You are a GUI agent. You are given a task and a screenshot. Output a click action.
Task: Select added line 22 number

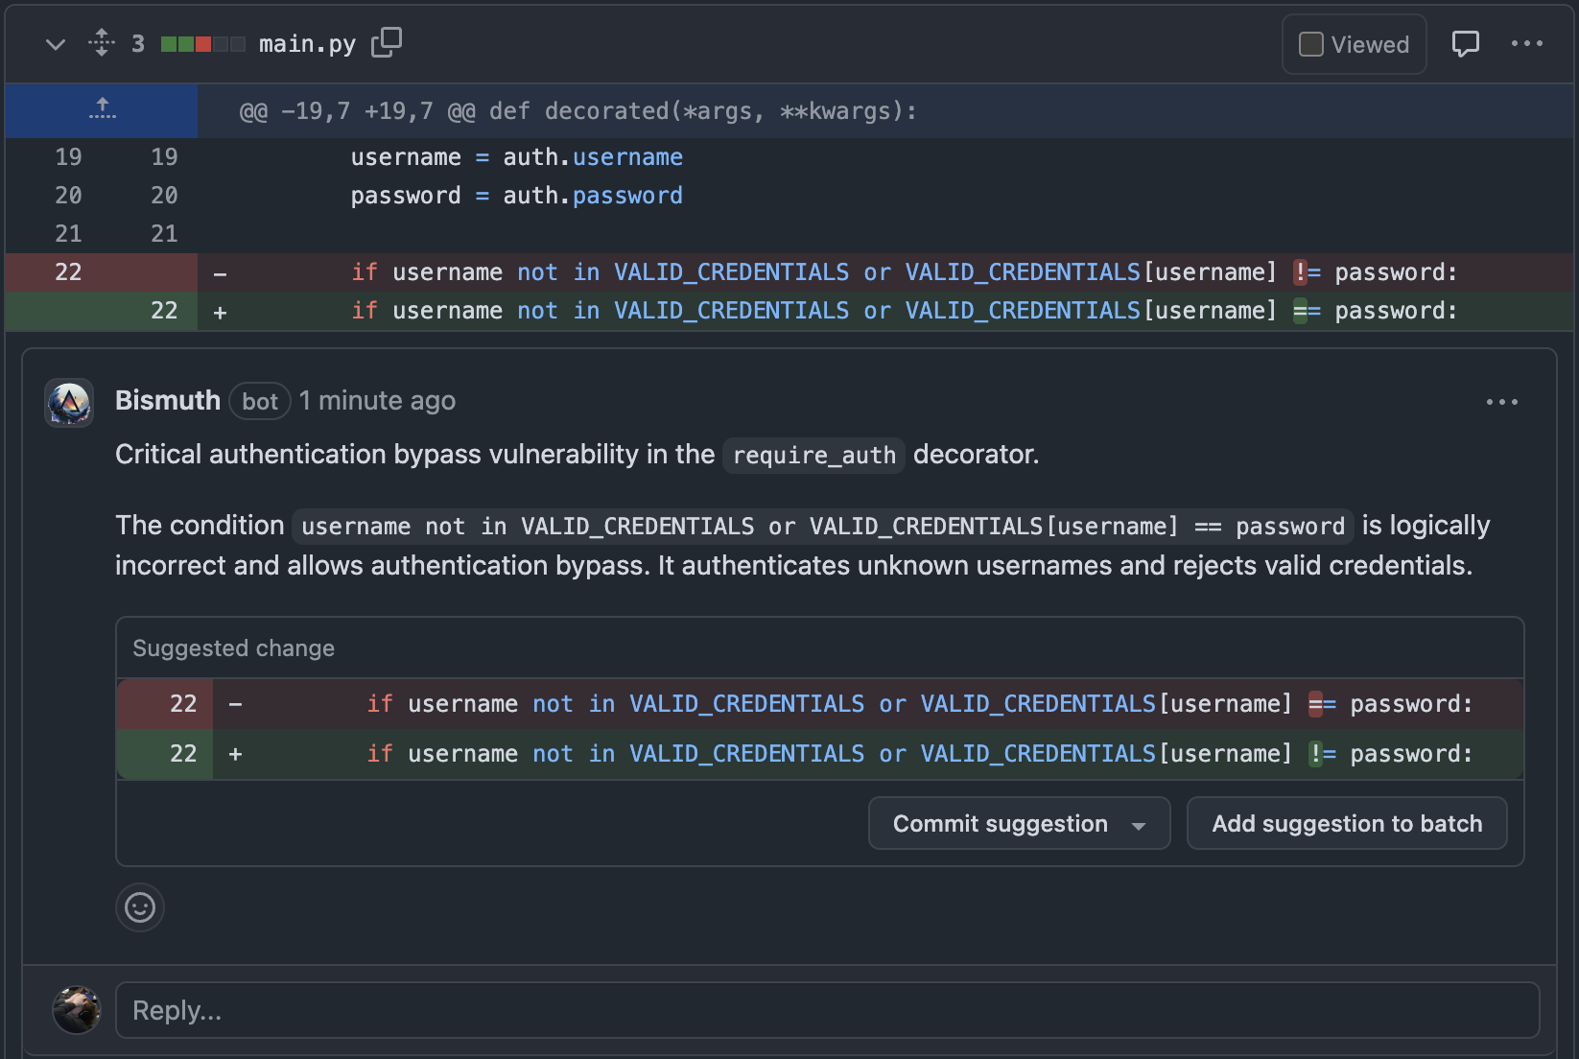point(164,311)
